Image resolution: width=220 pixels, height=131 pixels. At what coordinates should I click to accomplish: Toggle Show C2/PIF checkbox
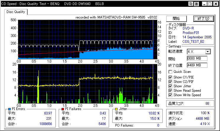(x=170, y=81)
